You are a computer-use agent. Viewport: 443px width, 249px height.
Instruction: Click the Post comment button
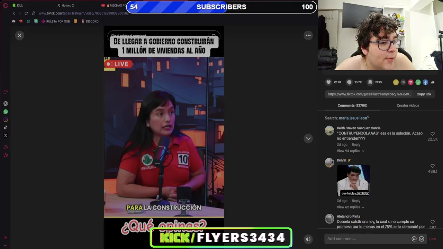click(x=433, y=239)
